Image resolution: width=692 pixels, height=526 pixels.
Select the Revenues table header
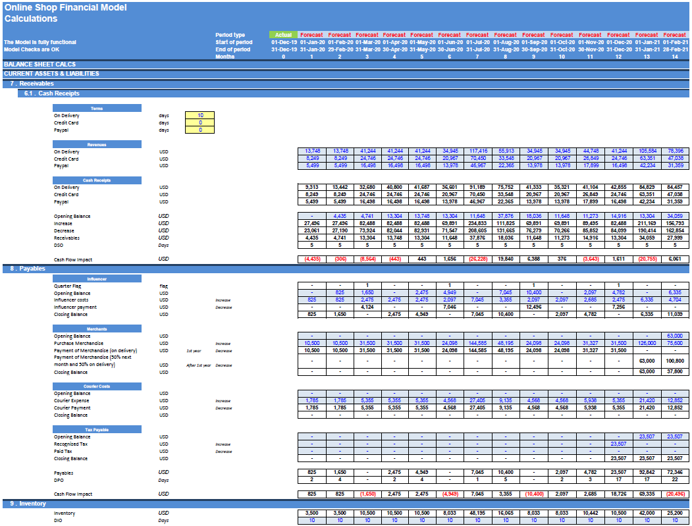pos(97,144)
